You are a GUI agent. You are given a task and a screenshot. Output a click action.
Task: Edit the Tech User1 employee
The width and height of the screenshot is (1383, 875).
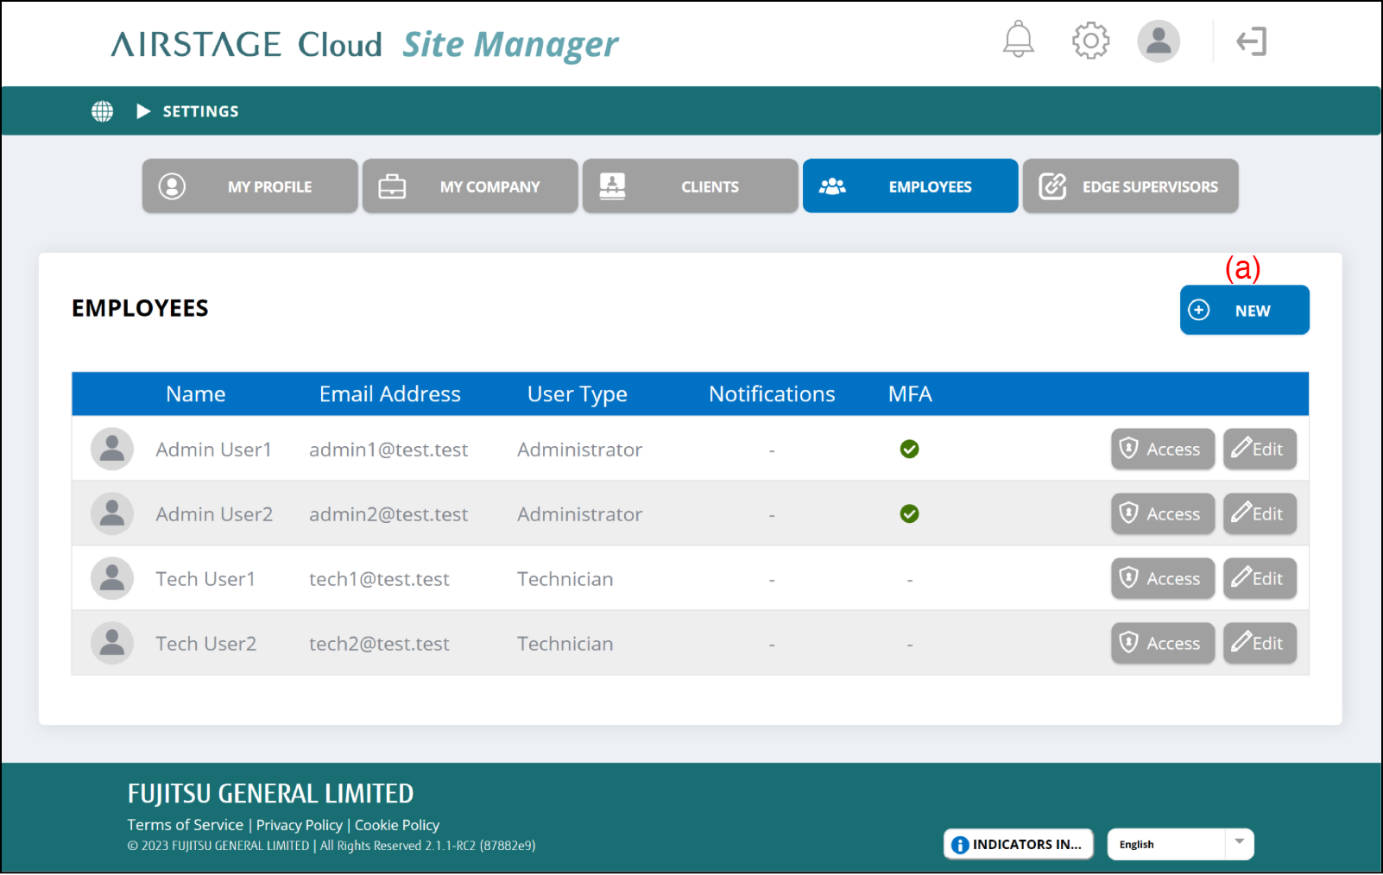click(1259, 579)
